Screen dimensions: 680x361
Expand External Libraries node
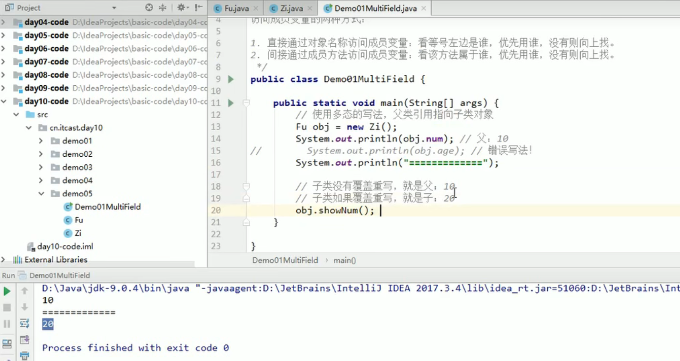pyautogui.click(x=4, y=259)
